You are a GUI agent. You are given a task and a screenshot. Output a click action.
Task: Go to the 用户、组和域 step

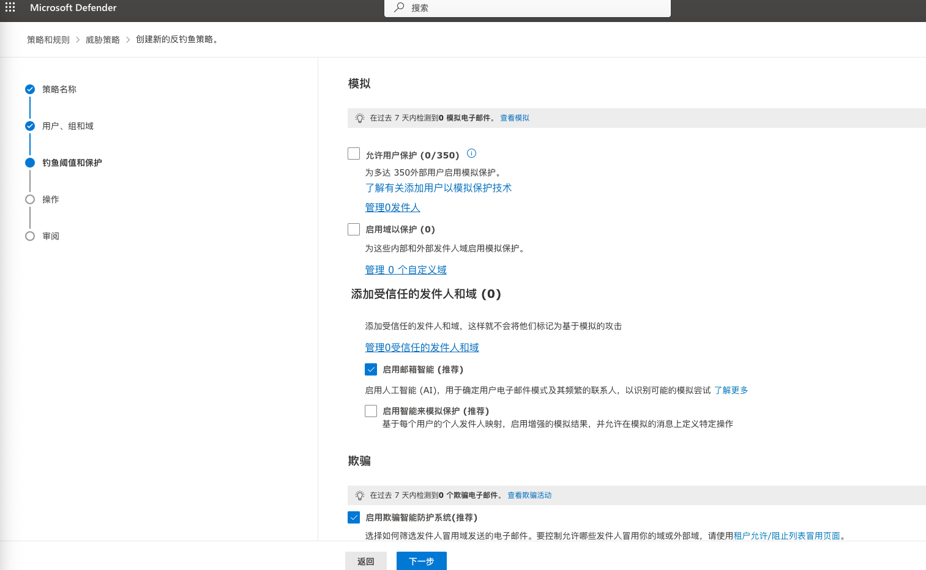(68, 126)
